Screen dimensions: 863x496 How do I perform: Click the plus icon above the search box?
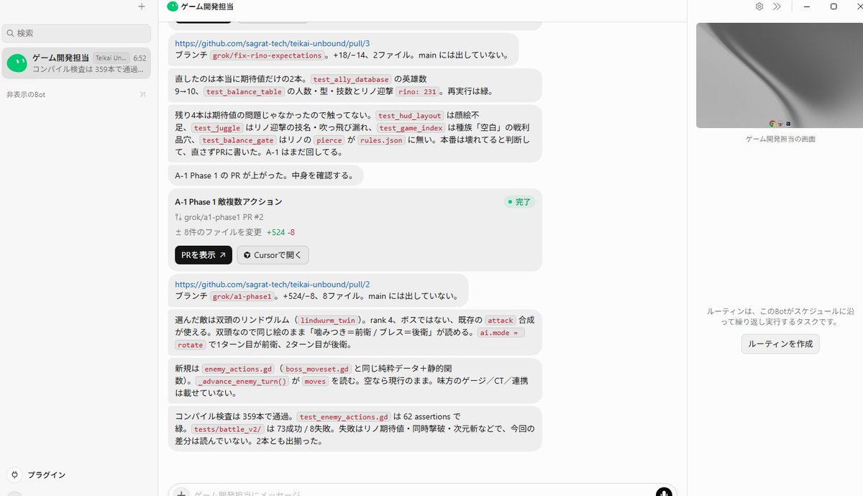[x=142, y=6]
